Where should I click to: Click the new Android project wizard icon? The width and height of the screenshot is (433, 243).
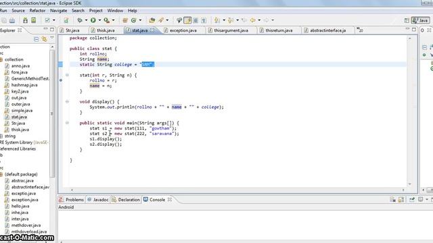66,20
